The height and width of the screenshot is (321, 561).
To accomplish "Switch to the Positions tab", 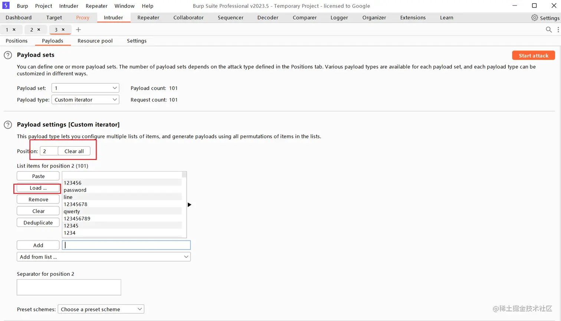I will click(16, 41).
